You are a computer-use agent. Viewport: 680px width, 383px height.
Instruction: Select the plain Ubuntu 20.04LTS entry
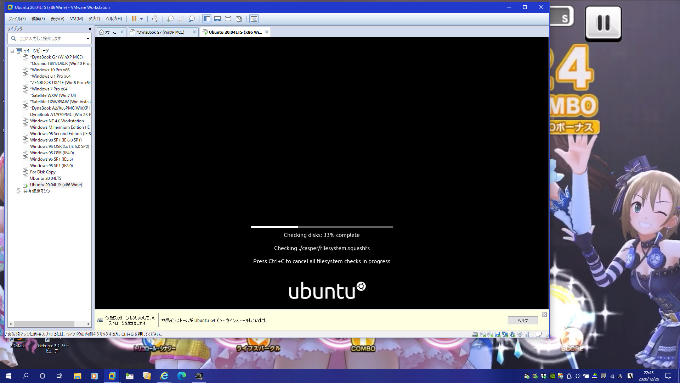[x=42, y=178]
